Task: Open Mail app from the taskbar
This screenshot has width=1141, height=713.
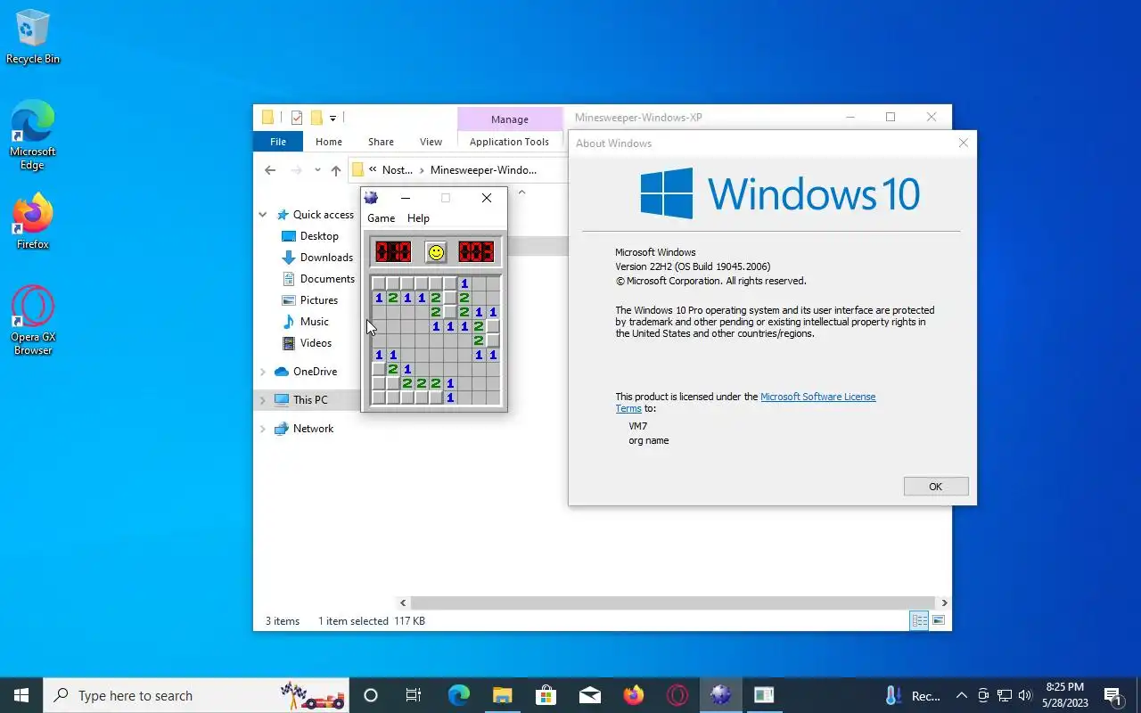Action: point(589,695)
